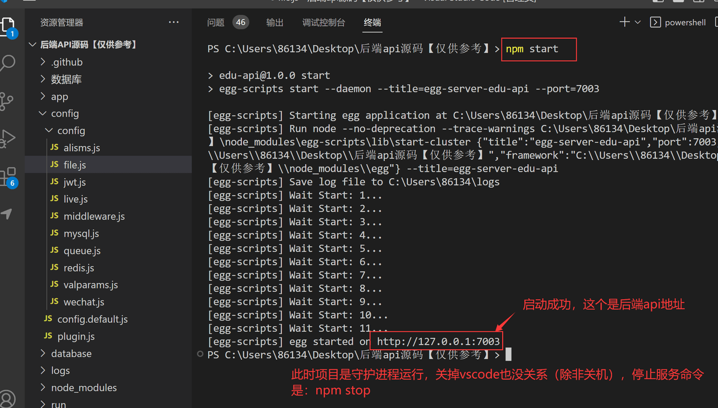Open the new terminal profile dropdown arrow
This screenshot has height=408, width=718.
(x=638, y=22)
